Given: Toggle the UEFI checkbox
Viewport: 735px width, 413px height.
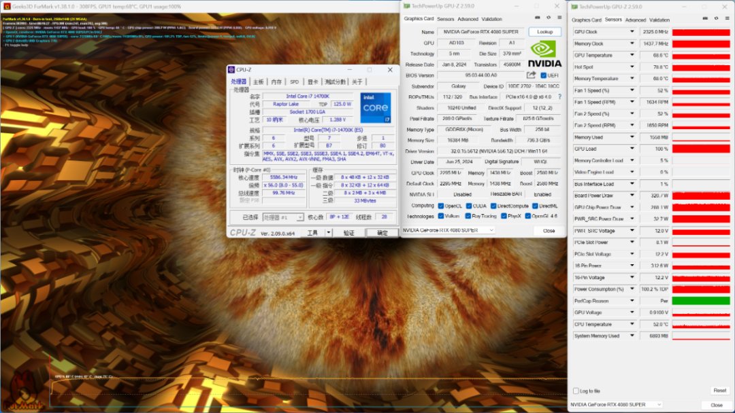Looking at the screenshot, I should pos(543,75).
